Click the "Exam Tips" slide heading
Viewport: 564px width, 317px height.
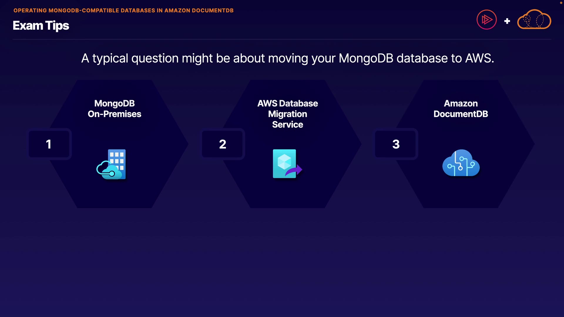coord(41,26)
